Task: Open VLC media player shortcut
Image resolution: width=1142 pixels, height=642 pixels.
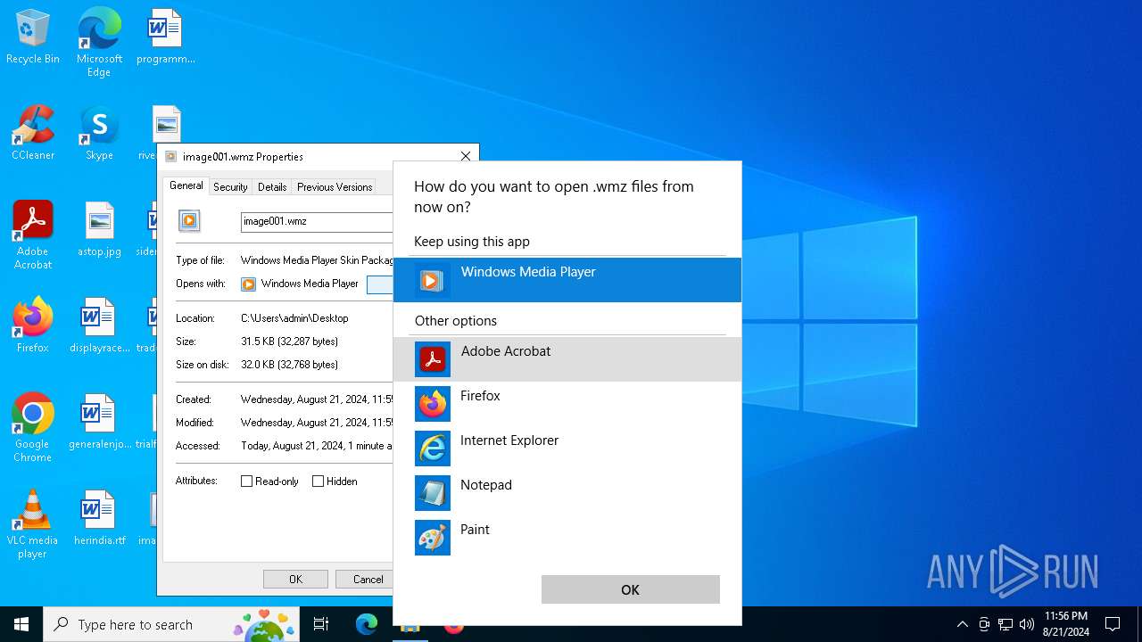Action: (x=33, y=524)
